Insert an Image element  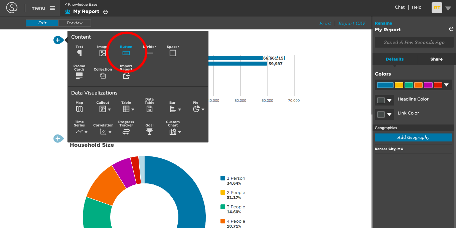point(102,51)
